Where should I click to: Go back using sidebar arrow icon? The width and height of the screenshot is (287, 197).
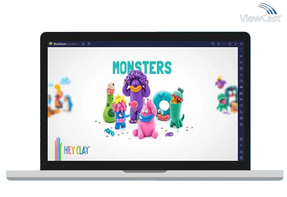click(x=241, y=146)
